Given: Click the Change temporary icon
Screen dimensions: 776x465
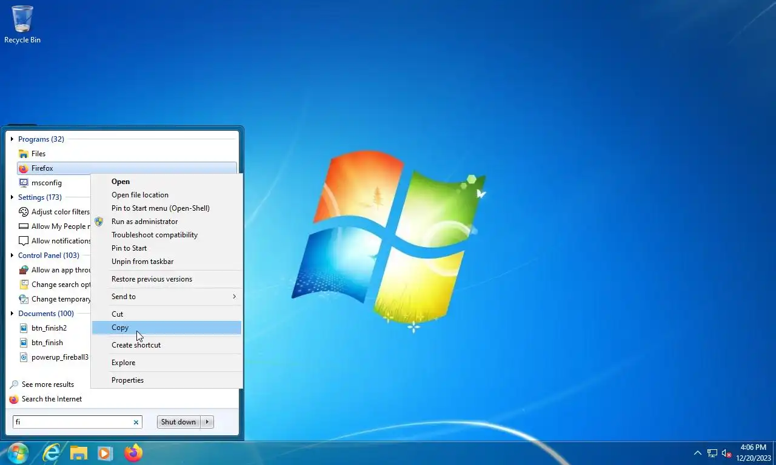Looking at the screenshot, I should click(24, 299).
